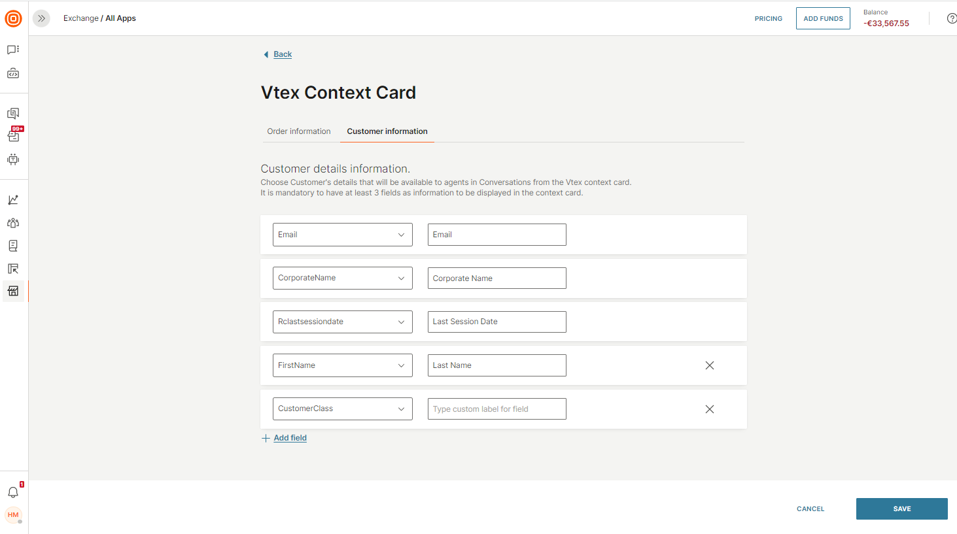Expand the sidebar with double-chevron icon

[41, 18]
